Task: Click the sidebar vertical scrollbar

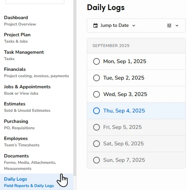Action: 75,88
